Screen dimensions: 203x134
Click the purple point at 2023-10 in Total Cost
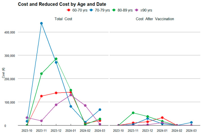coord(27,118)
